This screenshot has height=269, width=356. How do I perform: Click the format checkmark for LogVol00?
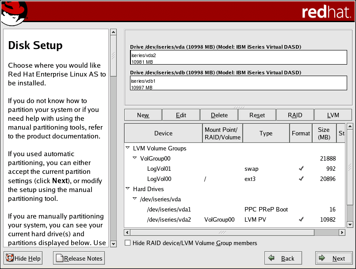301,179
